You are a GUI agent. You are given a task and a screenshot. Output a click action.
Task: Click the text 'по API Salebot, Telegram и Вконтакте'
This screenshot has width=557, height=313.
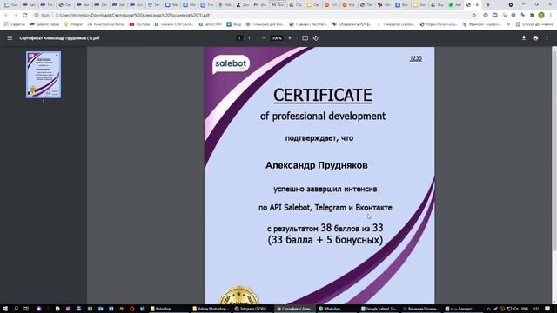tap(325, 208)
